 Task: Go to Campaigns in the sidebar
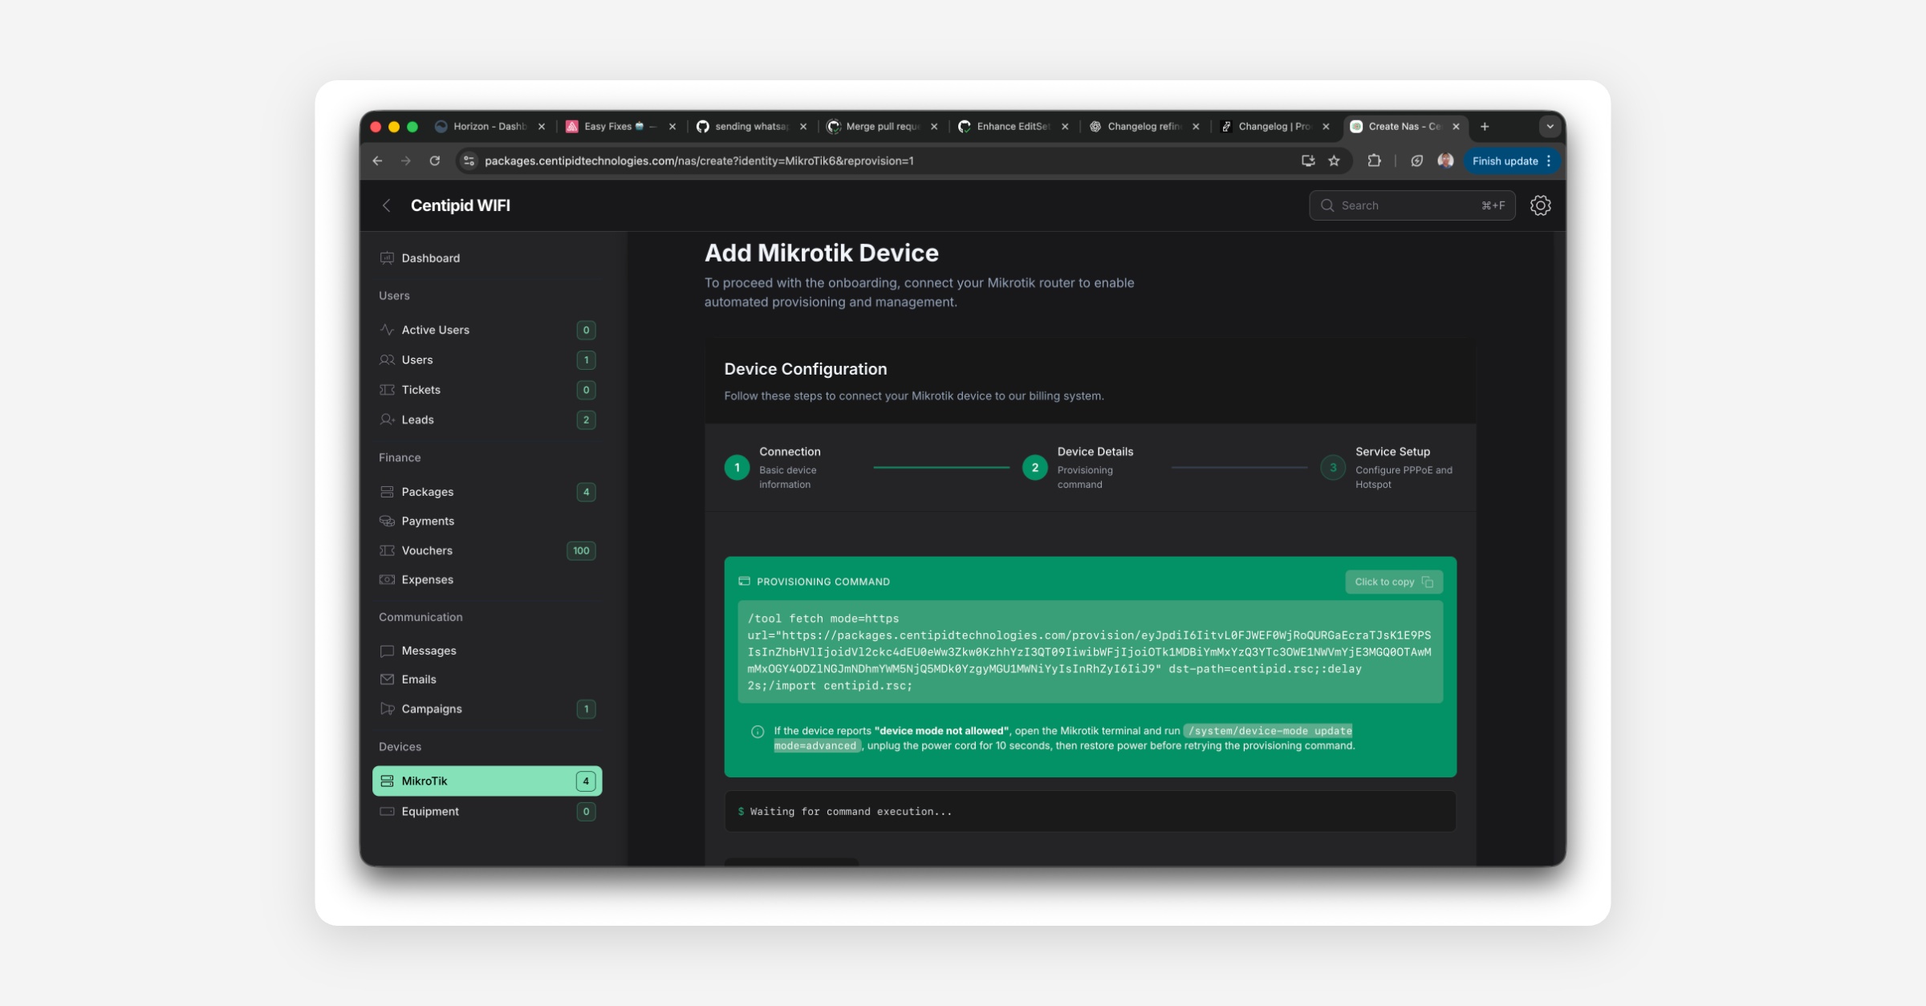432,708
